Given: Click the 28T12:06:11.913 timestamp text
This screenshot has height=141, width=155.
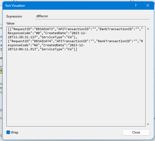Looking at the screenshot, I should [22, 49].
